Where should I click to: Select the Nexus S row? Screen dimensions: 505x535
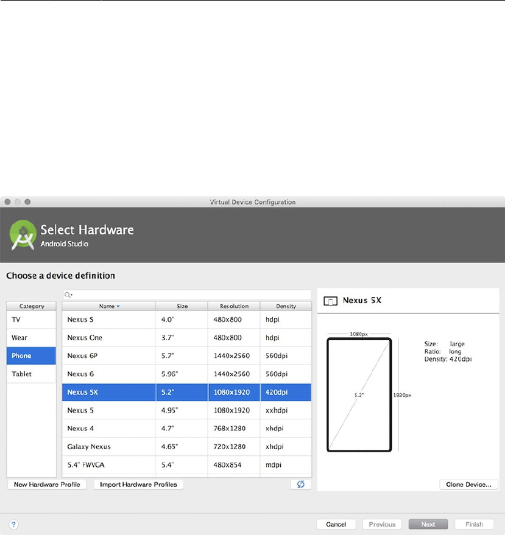point(187,320)
